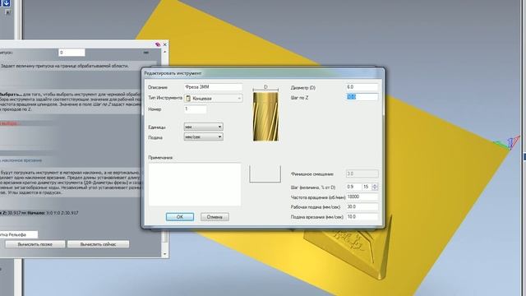
Task: Click the Вычислить позже button
Action: point(35,244)
